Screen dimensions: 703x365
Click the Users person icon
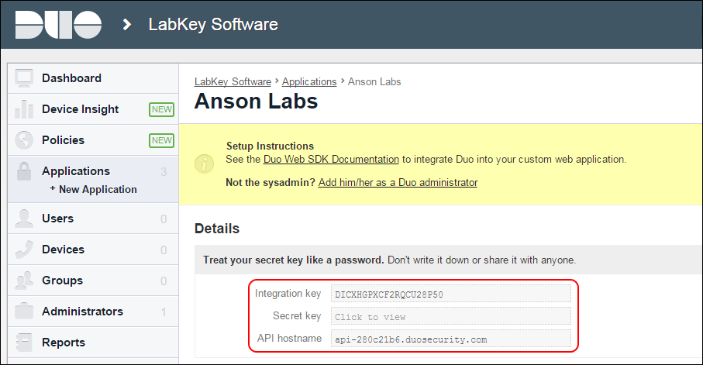click(x=24, y=219)
